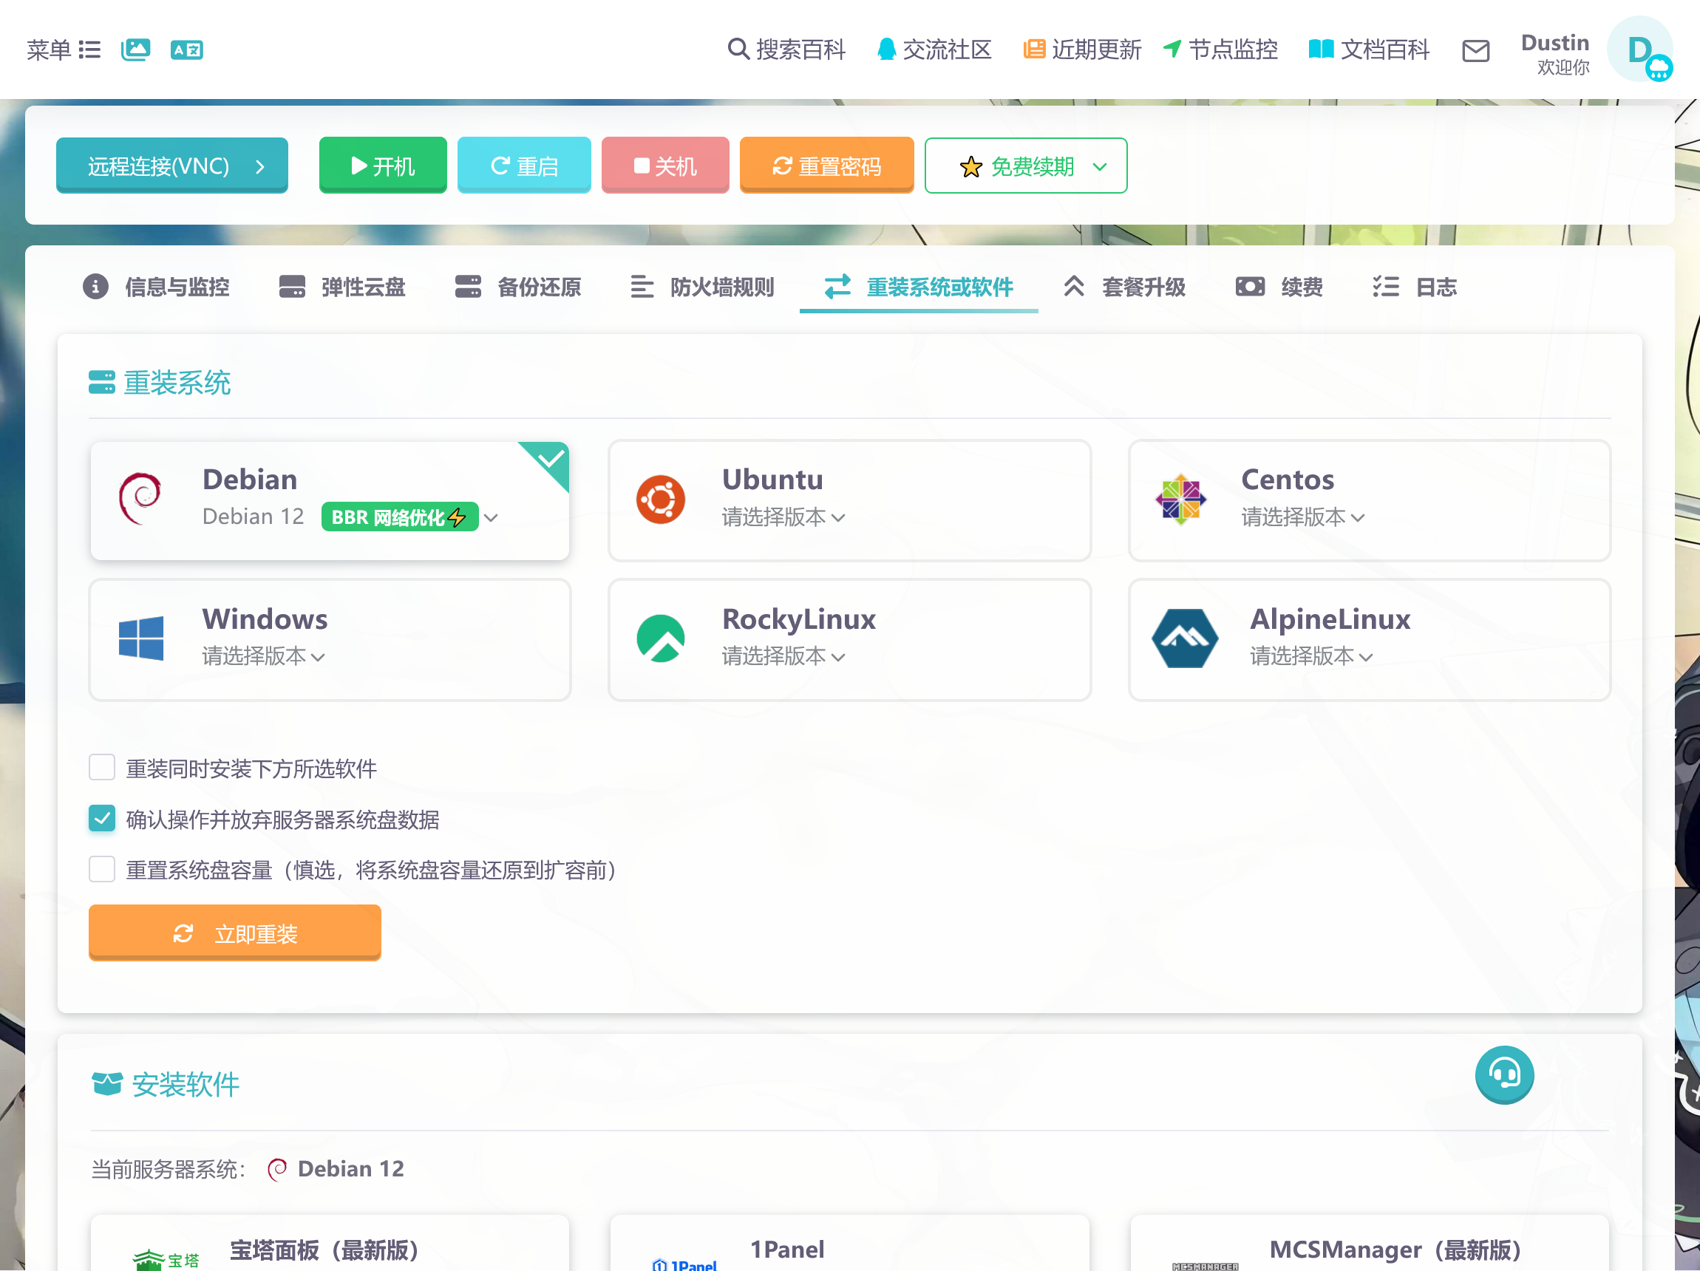
Task: Open the customer support headset icon
Action: (x=1504, y=1074)
